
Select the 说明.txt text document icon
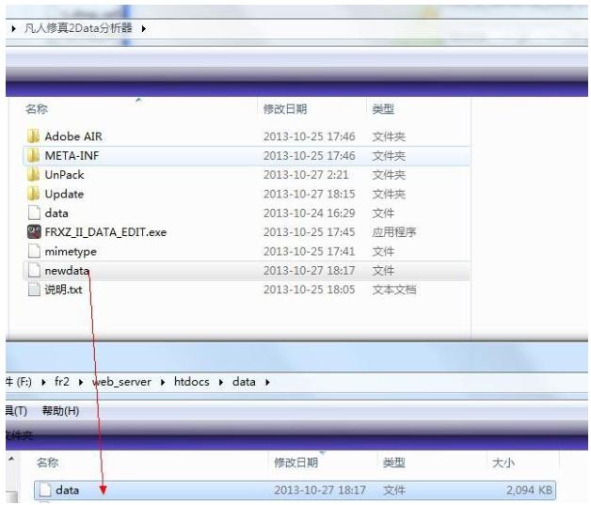pyautogui.click(x=34, y=290)
